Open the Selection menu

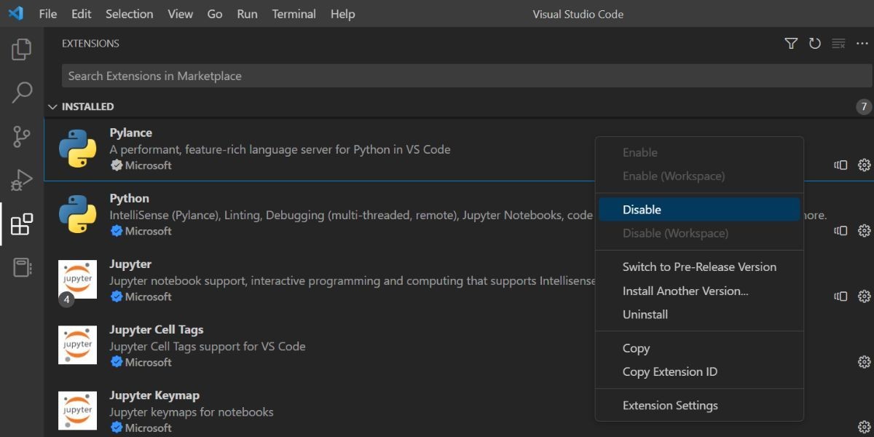129,14
